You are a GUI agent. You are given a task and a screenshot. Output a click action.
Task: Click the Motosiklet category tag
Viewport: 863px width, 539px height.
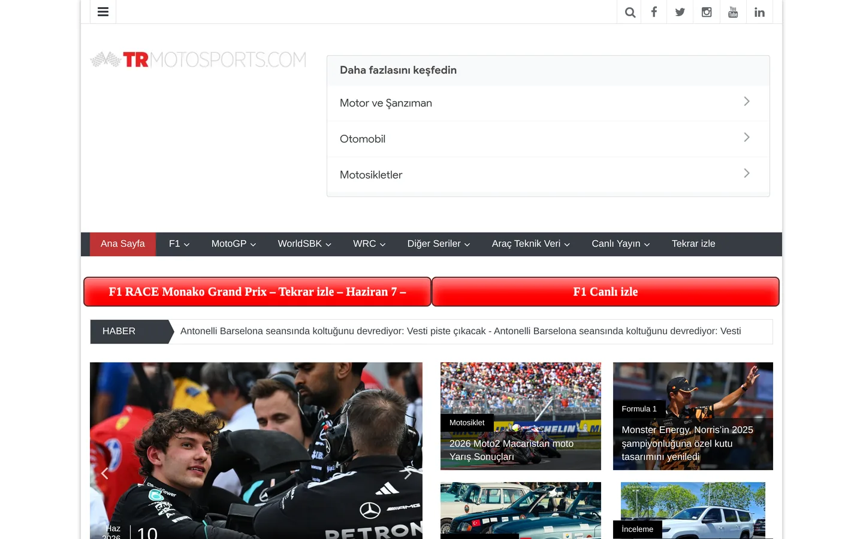tap(467, 423)
